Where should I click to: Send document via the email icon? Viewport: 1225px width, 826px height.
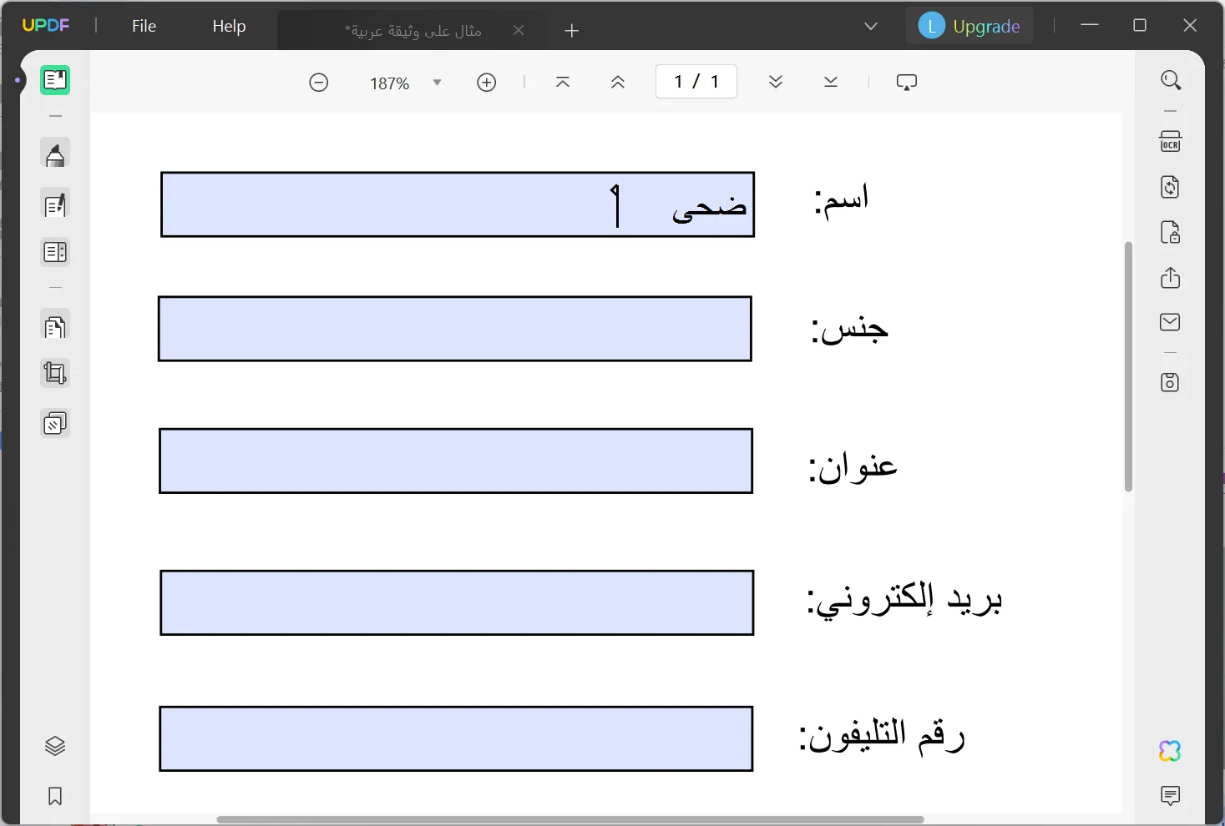[x=1171, y=322]
